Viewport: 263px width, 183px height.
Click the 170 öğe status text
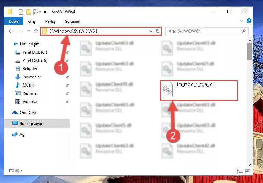[15, 171]
